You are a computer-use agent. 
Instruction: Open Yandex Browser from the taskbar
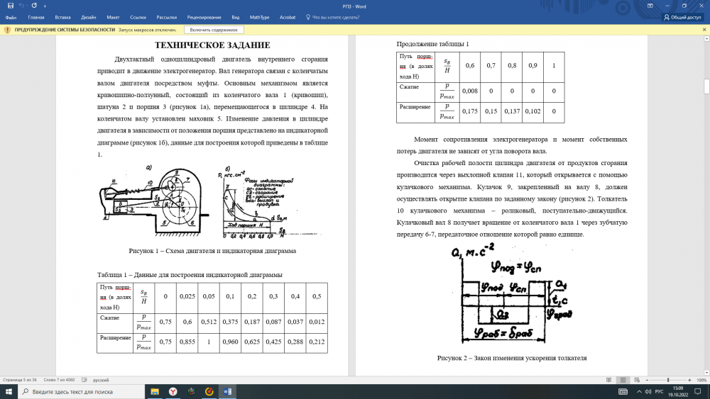[173, 391]
